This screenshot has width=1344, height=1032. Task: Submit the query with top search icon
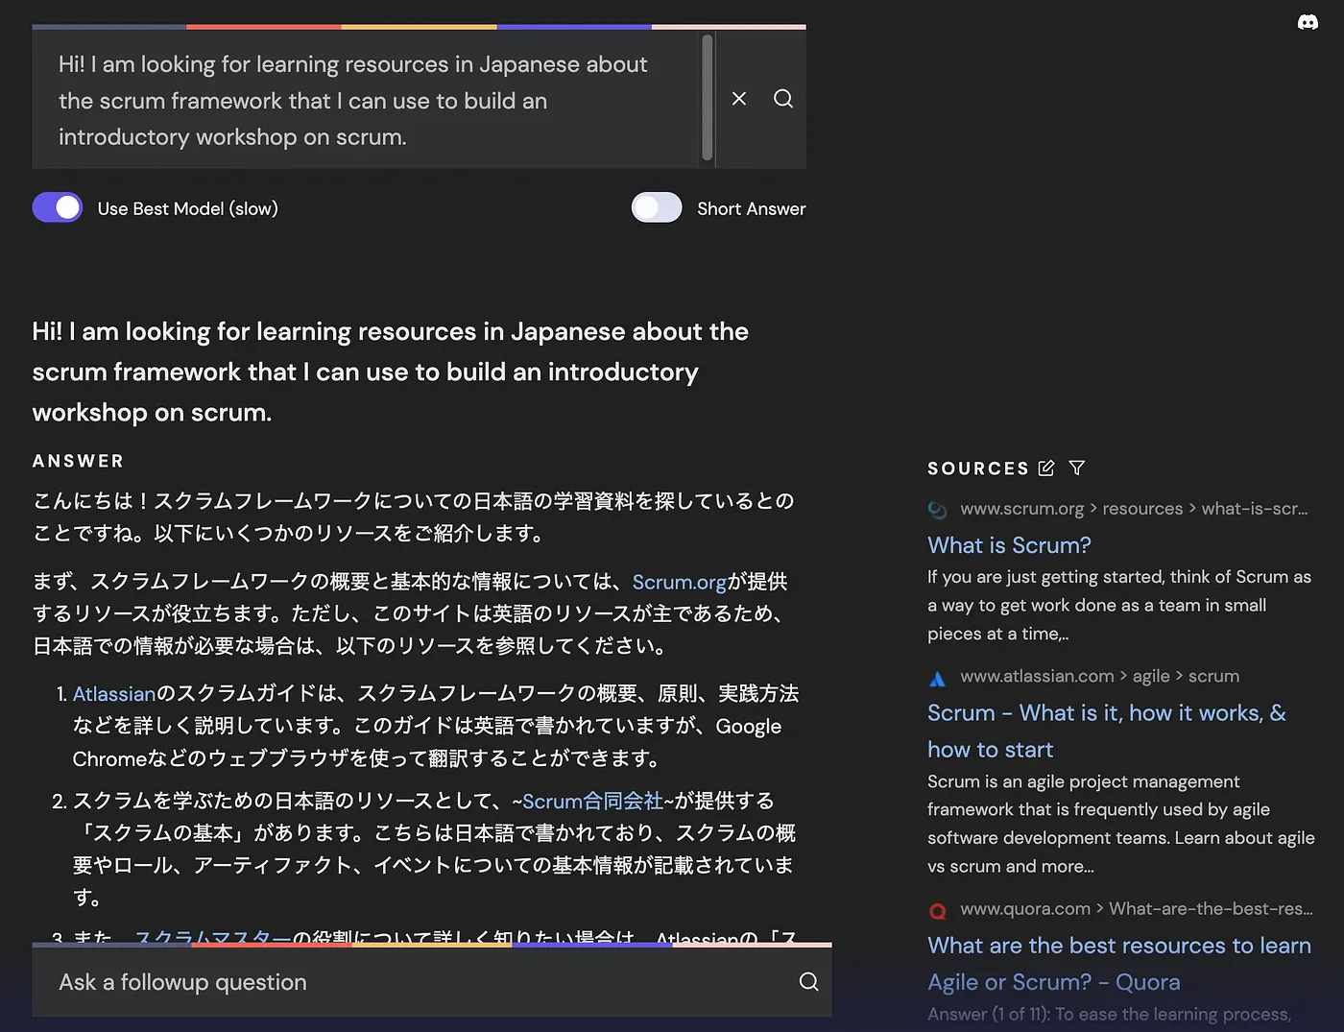(783, 99)
